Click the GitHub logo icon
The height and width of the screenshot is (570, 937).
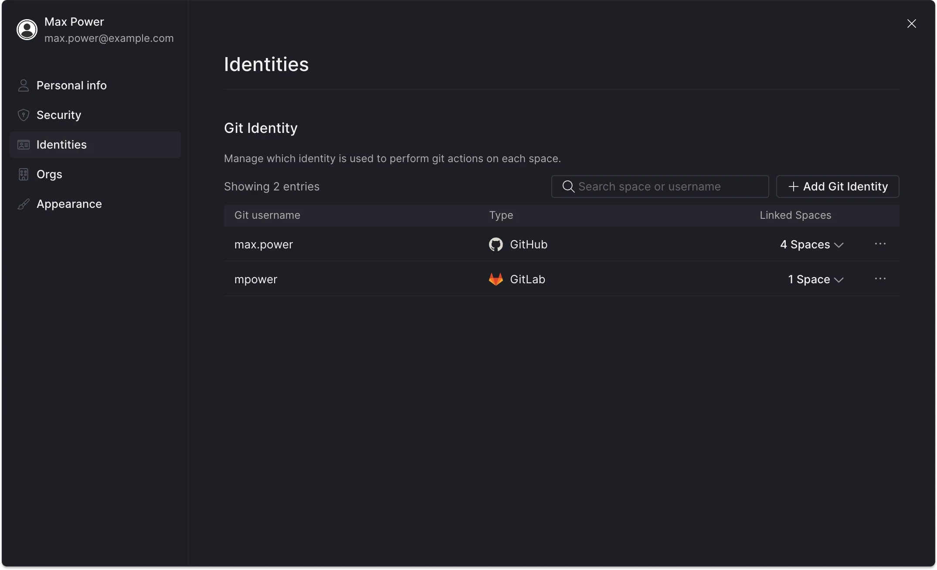(x=496, y=244)
